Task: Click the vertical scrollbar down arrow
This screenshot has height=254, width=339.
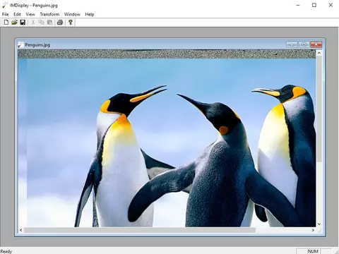Action: pos(319,224)
